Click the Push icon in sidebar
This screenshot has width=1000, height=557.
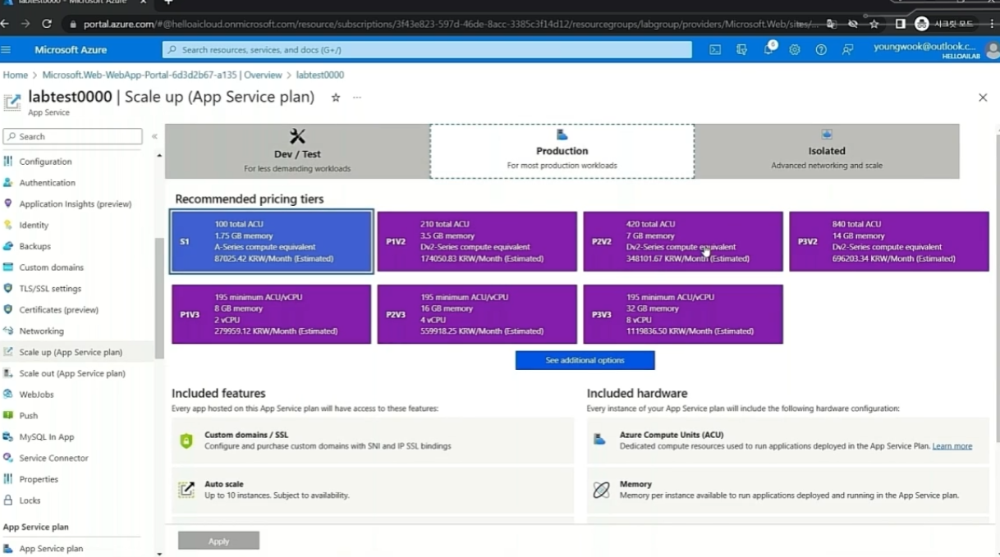point(8,416)
